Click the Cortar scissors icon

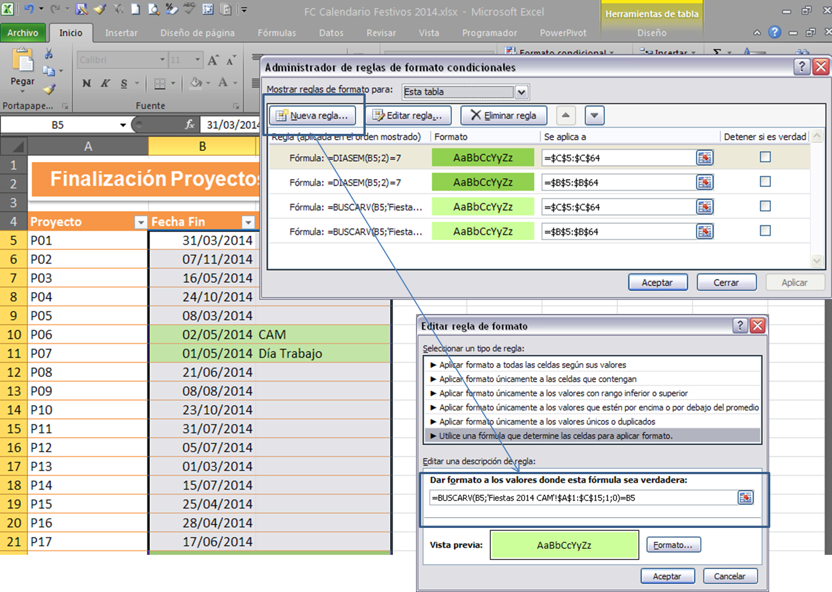click(x=49, y=54)
